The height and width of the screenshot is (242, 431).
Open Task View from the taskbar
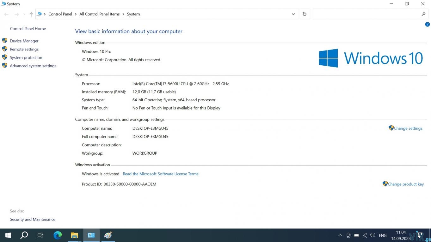(x=40, y=235)
